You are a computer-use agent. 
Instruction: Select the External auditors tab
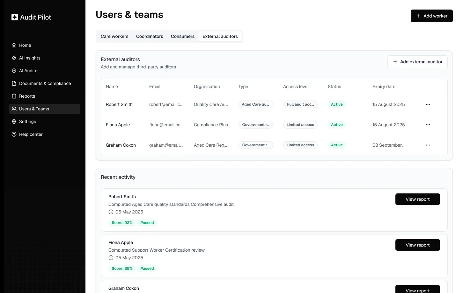220,36
